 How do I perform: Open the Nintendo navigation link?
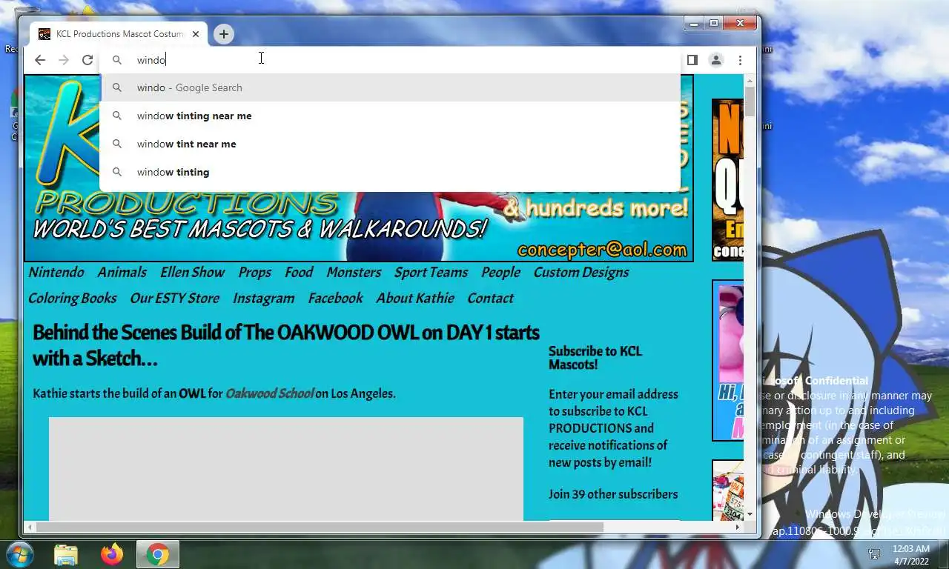56,272
